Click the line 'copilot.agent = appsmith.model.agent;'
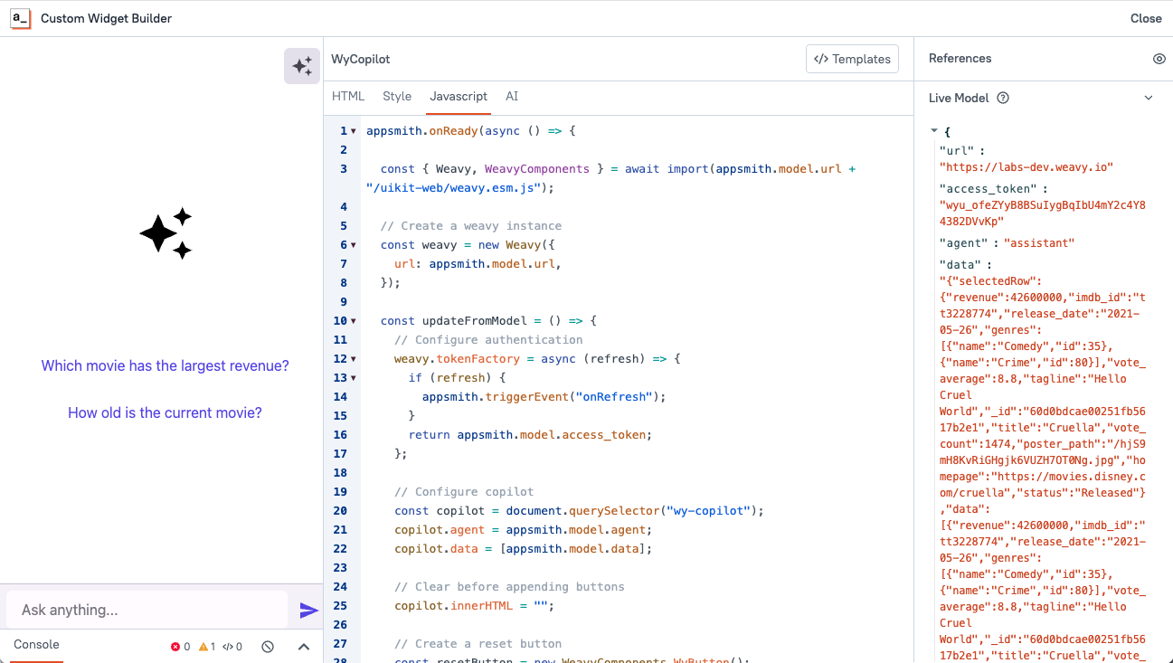This screenshot has height=663, width=1173. pyautogui.click(x=523, y=530)
